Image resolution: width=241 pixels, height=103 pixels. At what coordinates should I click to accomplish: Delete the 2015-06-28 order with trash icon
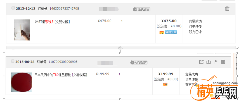click(x=223, y=62)
